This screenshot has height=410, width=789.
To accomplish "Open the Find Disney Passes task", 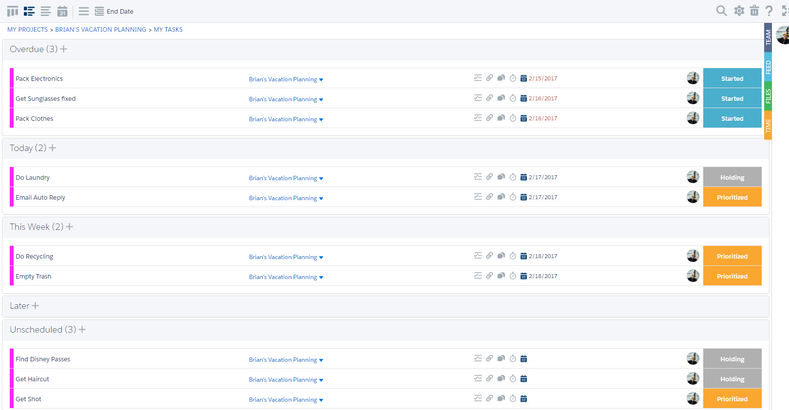I will coord(43,359).
